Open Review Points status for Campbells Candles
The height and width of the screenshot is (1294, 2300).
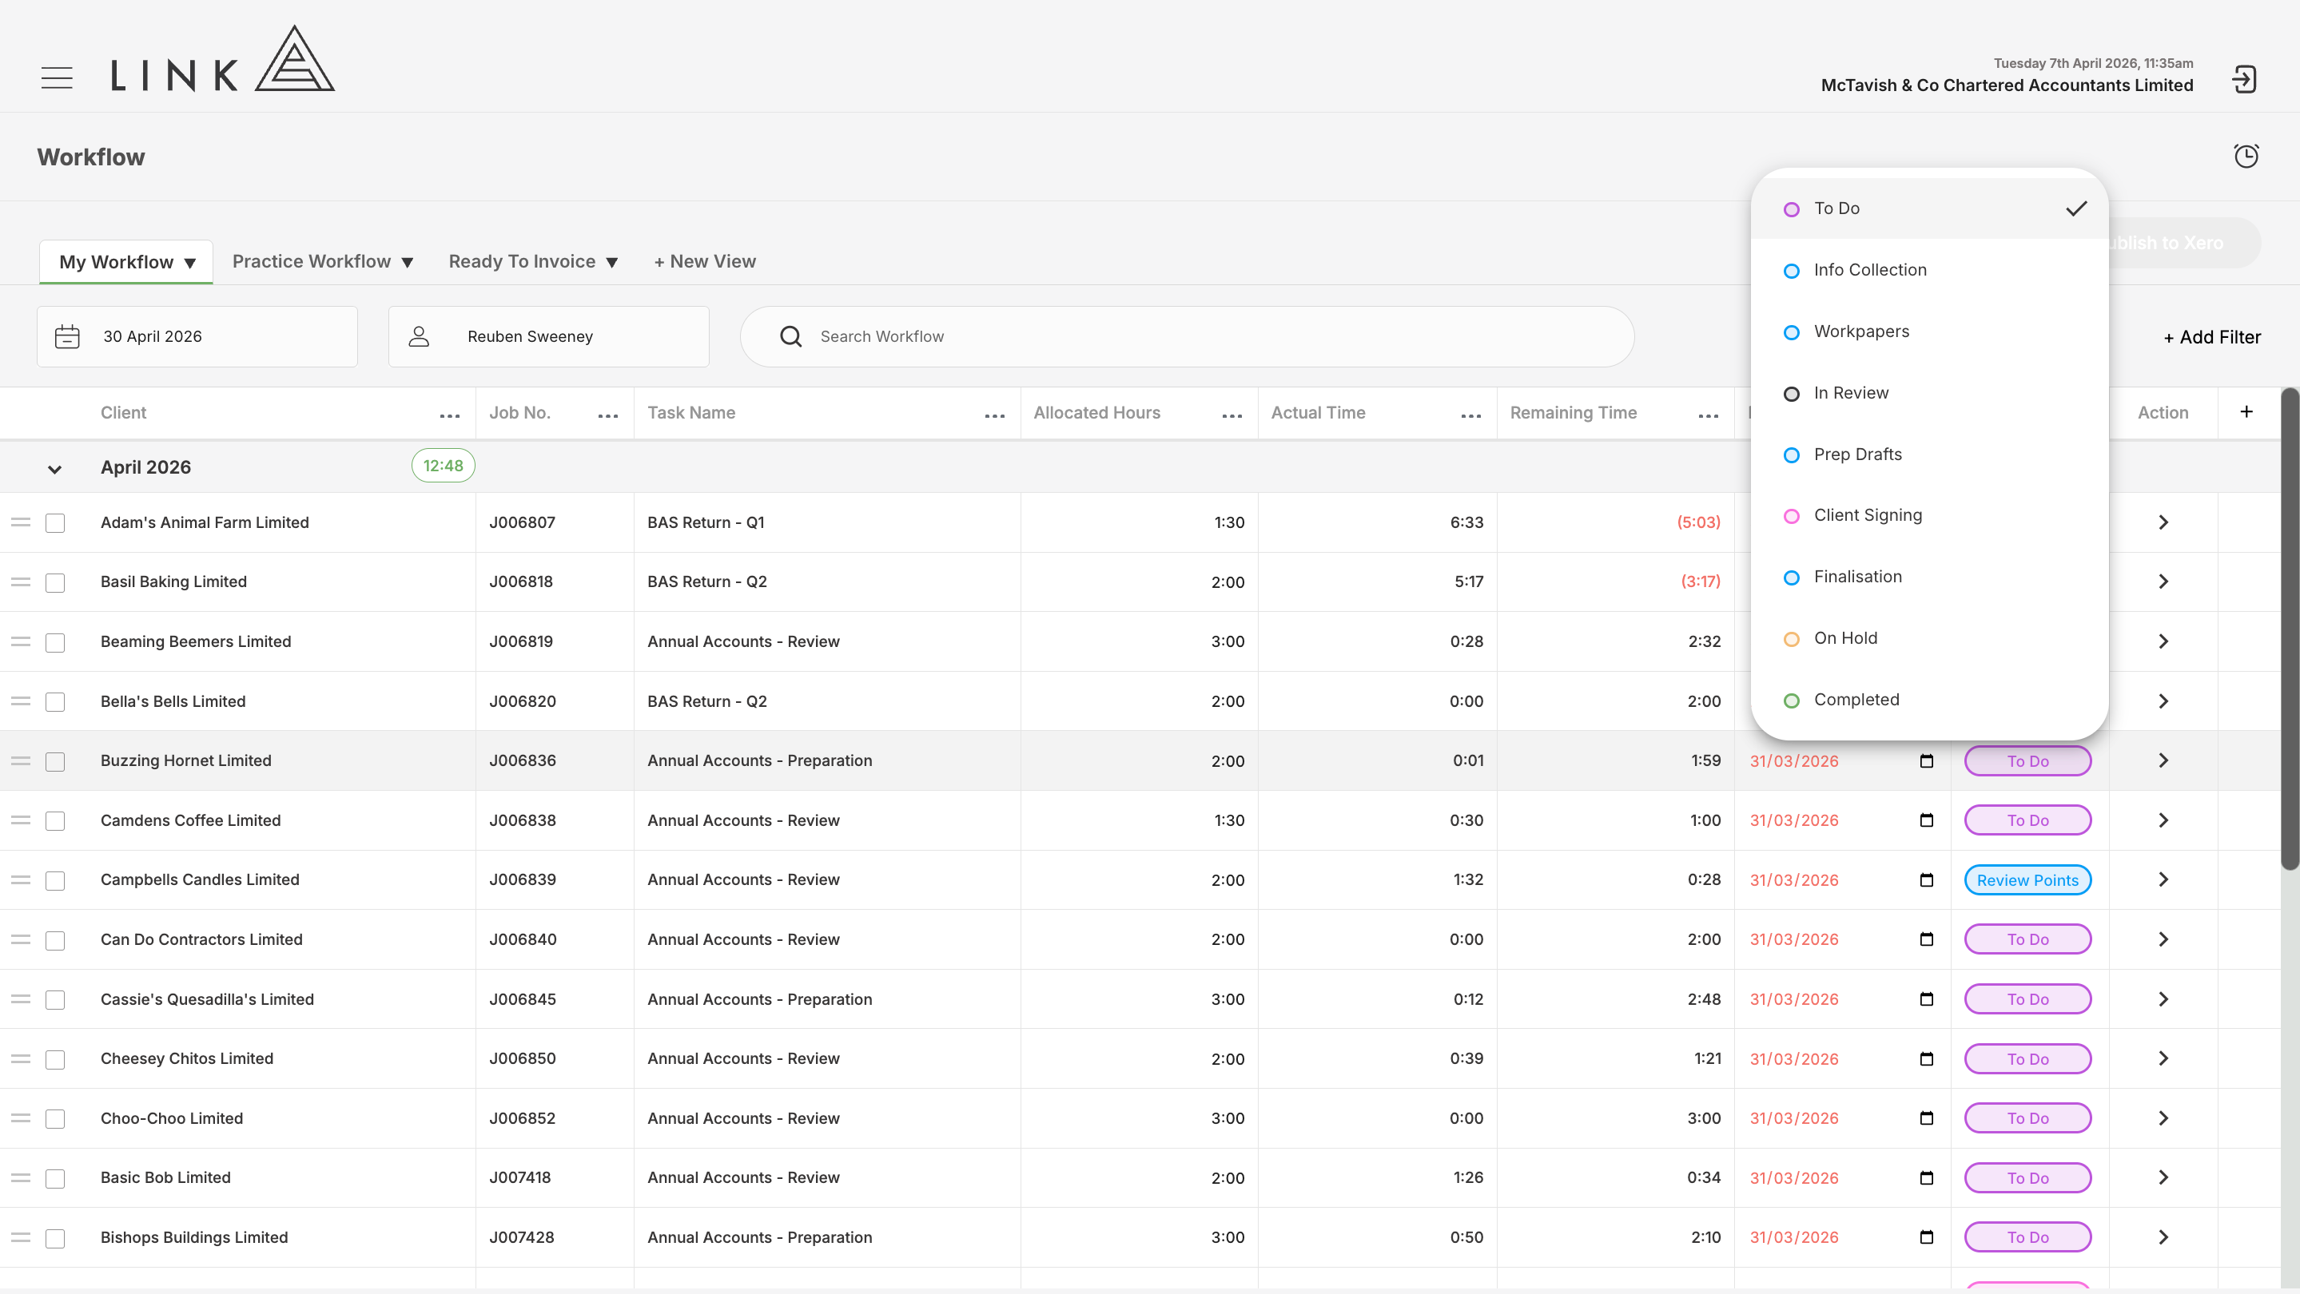pyautogui.click(x=2027, y=880)
